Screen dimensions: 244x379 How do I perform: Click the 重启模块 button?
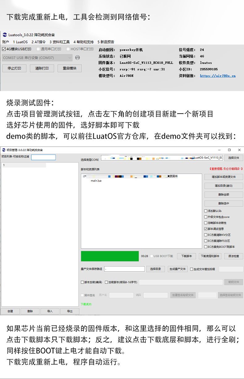pos(69,68)
